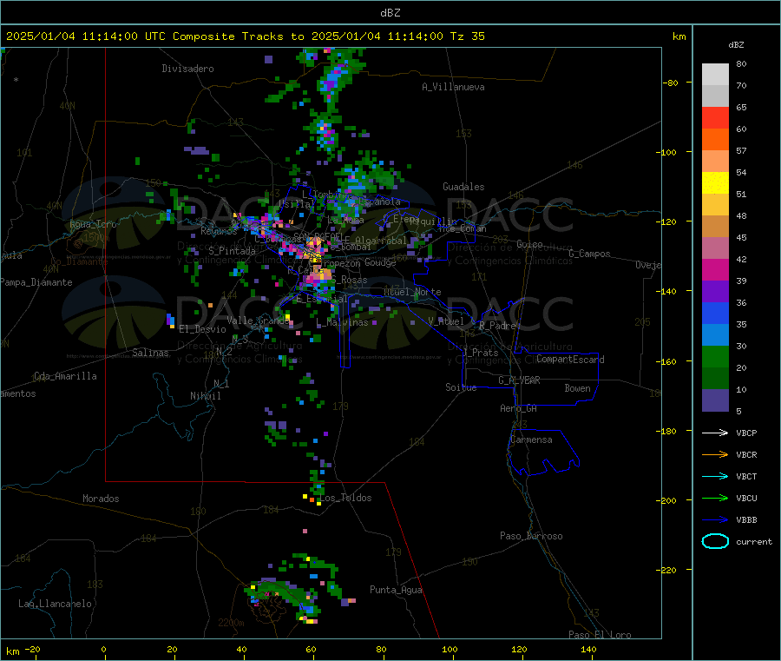Screen dimensions: 781x661
Task: Click the green VBCU arrow in legend
Action: click(715, 498)
